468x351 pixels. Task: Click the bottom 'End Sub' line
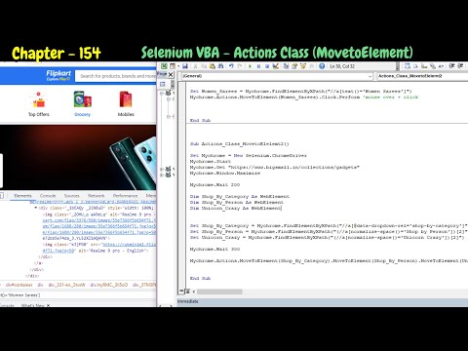pos(200,278)
